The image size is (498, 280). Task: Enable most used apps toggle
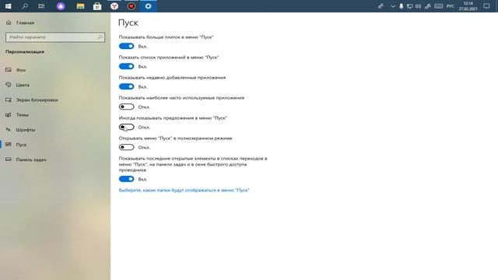[126, 107]
